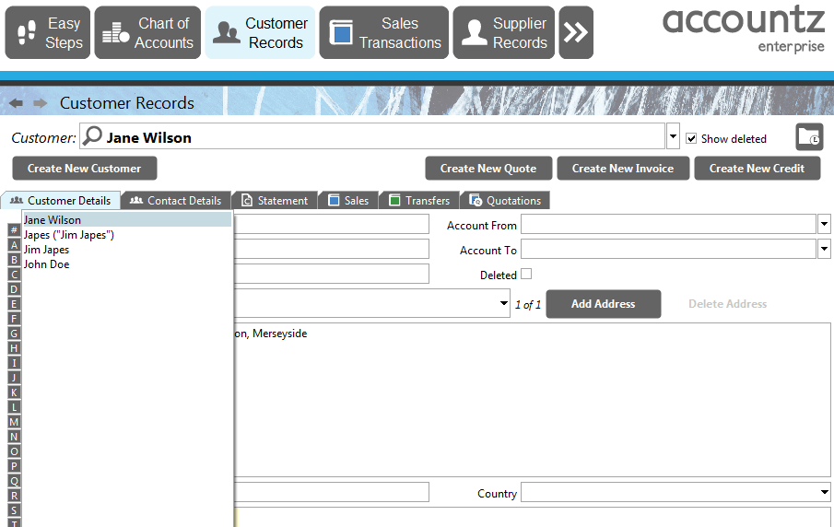This screenshot has width=834, height=527.
Task: Expand the Country dropdown
Action: point(824,492)
